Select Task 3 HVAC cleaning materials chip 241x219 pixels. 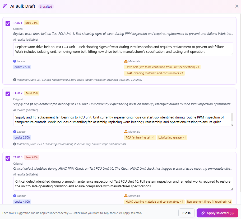[x=154, y=202]
